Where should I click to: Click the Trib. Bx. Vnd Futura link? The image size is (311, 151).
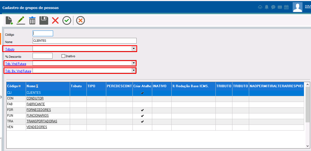tap(18, 71)
